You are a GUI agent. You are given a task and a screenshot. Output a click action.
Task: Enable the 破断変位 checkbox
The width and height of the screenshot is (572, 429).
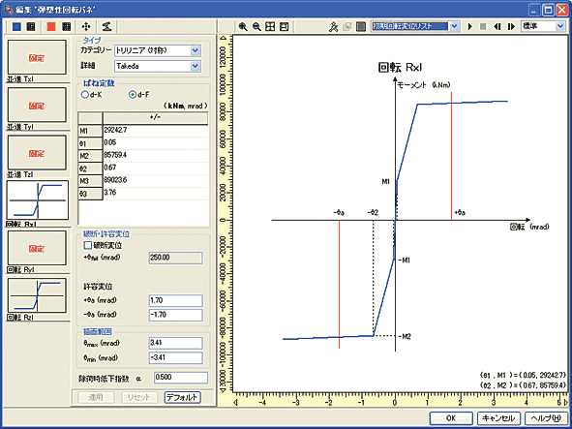[x=87, y=245]
